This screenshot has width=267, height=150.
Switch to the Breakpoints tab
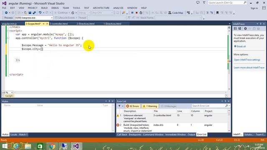tap(135, 135)
